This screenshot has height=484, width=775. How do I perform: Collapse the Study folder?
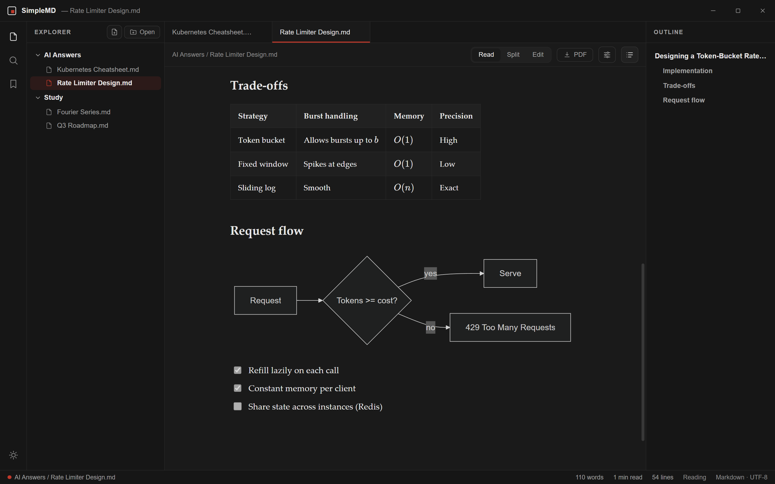pos(38,98)
